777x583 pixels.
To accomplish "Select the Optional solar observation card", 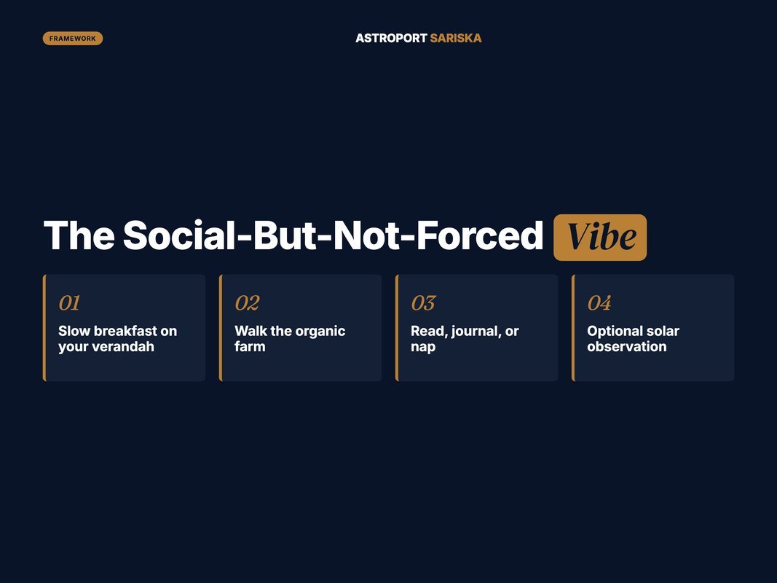I will [x=653, y=328].
